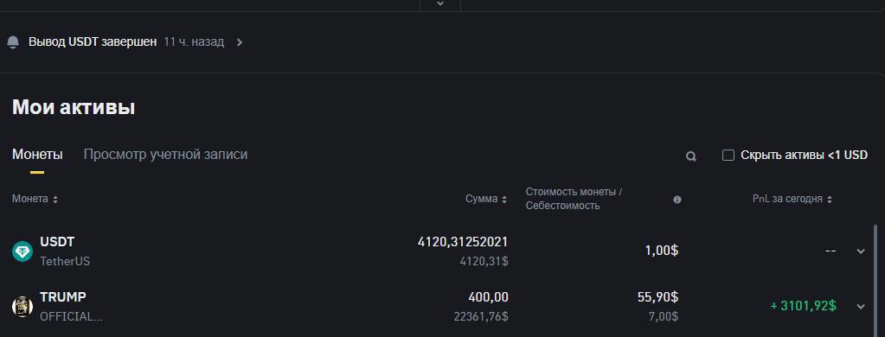Click the assets list vertical scrollbar

876,281
